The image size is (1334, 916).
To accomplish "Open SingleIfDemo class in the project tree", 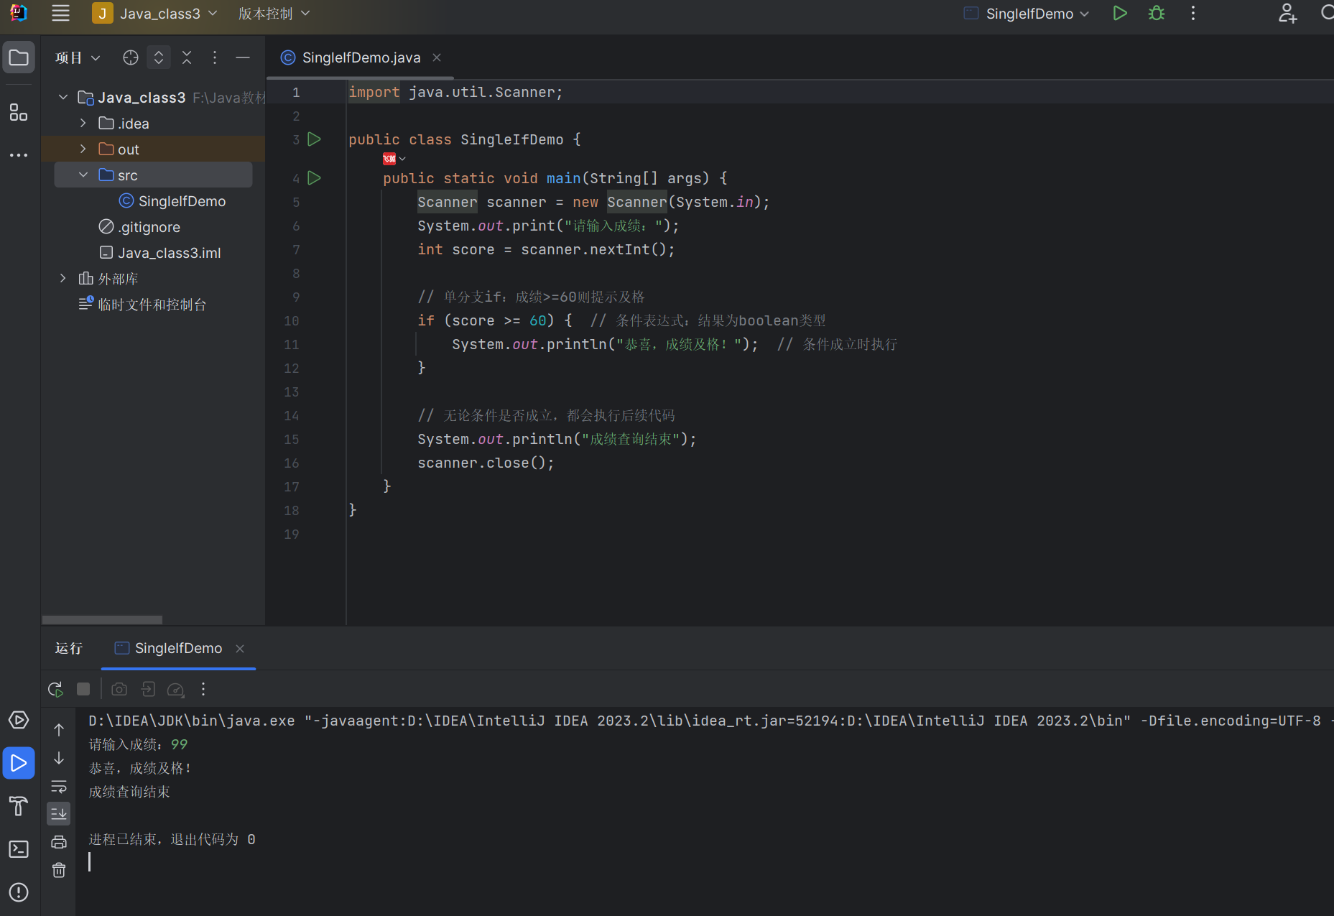I will click(181, 201).
